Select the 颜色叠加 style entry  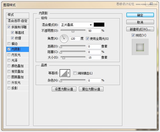coord(17,66)
